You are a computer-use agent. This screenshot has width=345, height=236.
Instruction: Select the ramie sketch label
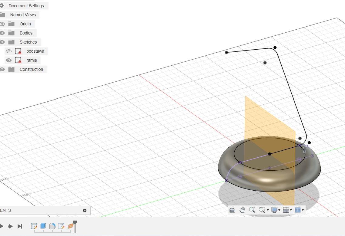[x=32, y=60]
